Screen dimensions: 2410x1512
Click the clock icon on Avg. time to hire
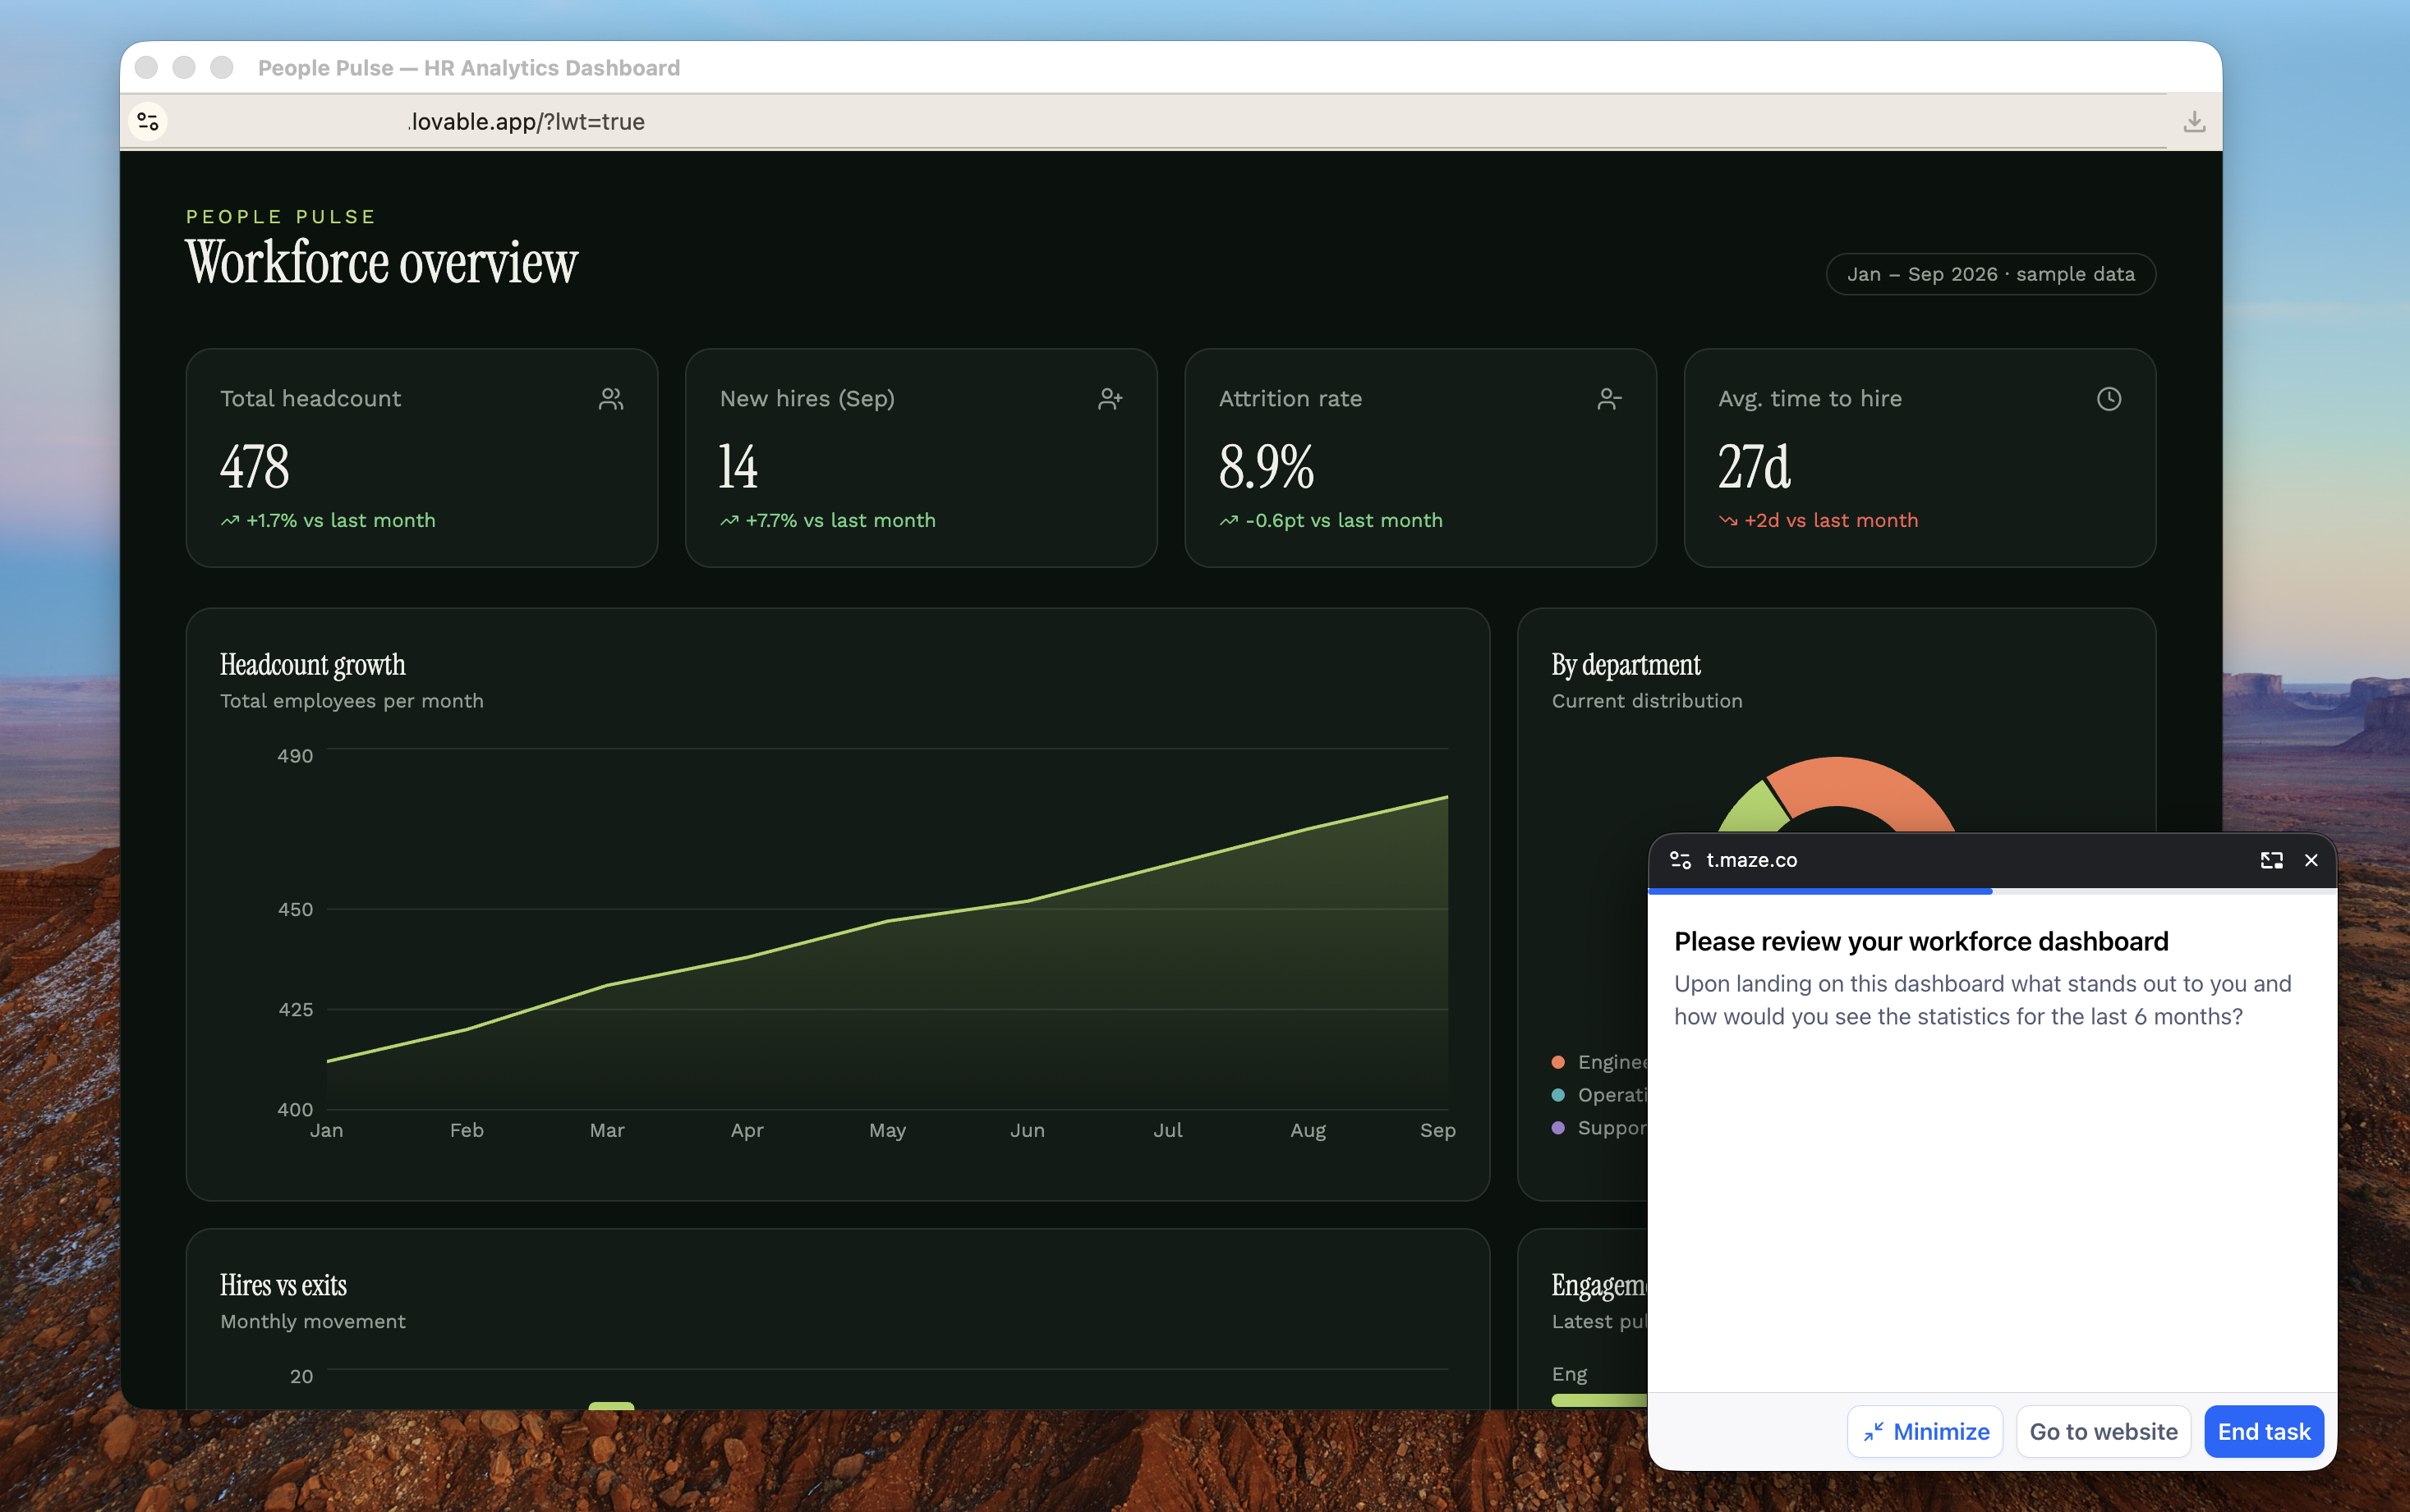2108,399
